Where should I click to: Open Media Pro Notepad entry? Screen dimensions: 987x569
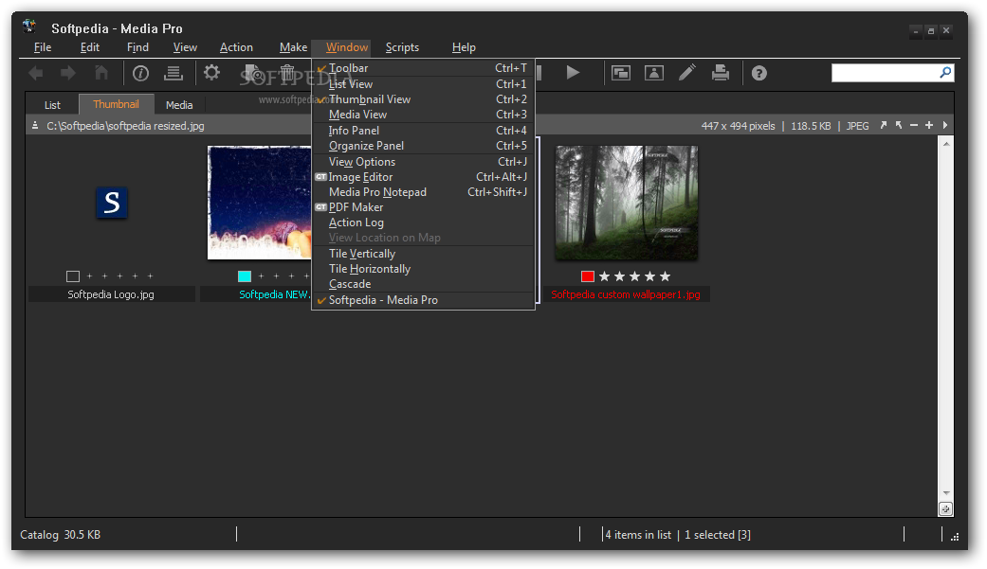[423, 192]
